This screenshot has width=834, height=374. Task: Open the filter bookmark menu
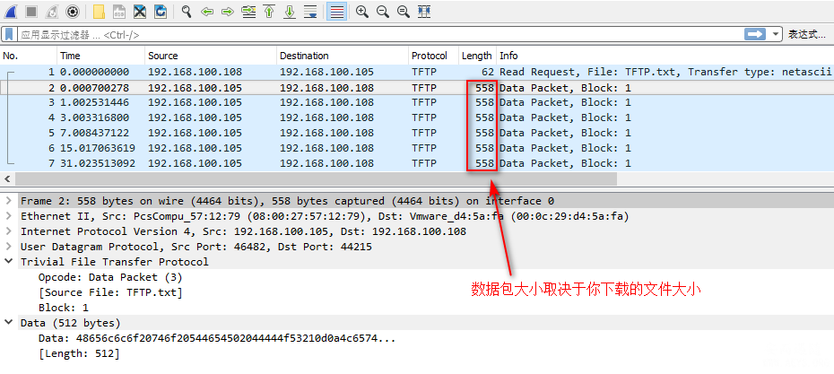click(x=9, y=34)
